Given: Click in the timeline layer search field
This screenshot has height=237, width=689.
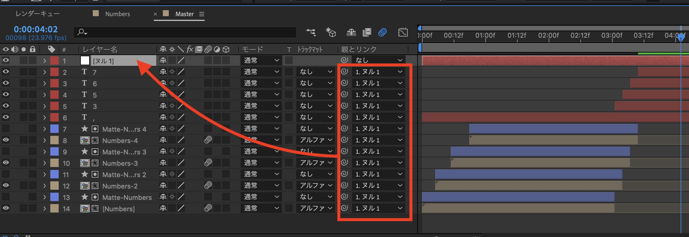Looking at the screenshot, I should tap(185, 32).
